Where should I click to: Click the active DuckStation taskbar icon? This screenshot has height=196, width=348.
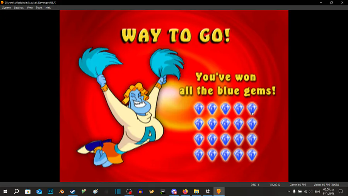[219, 191]
